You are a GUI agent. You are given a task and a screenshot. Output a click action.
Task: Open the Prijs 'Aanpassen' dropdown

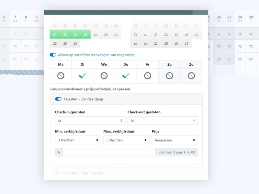pyautogui.click(x=175, y=140)
